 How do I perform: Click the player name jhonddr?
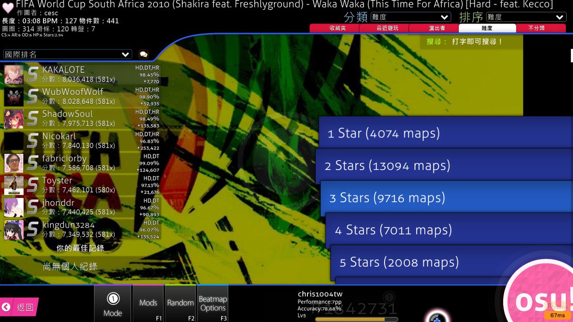point(58,203)
